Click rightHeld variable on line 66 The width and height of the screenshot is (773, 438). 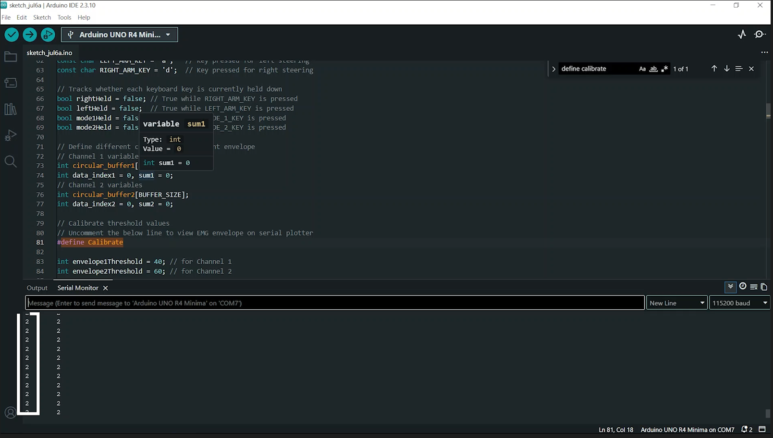click(94, 99)
